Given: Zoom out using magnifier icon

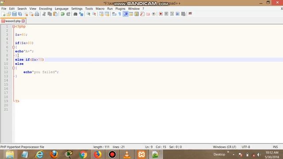Looking at the screenshot, I should (94, 14).
